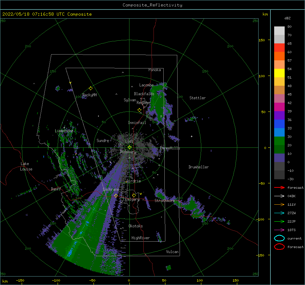Click the Drumheller label
Image resolution: width=305 pixels, height=285 pixels.
pyautogui.click(x=199, y=167)
